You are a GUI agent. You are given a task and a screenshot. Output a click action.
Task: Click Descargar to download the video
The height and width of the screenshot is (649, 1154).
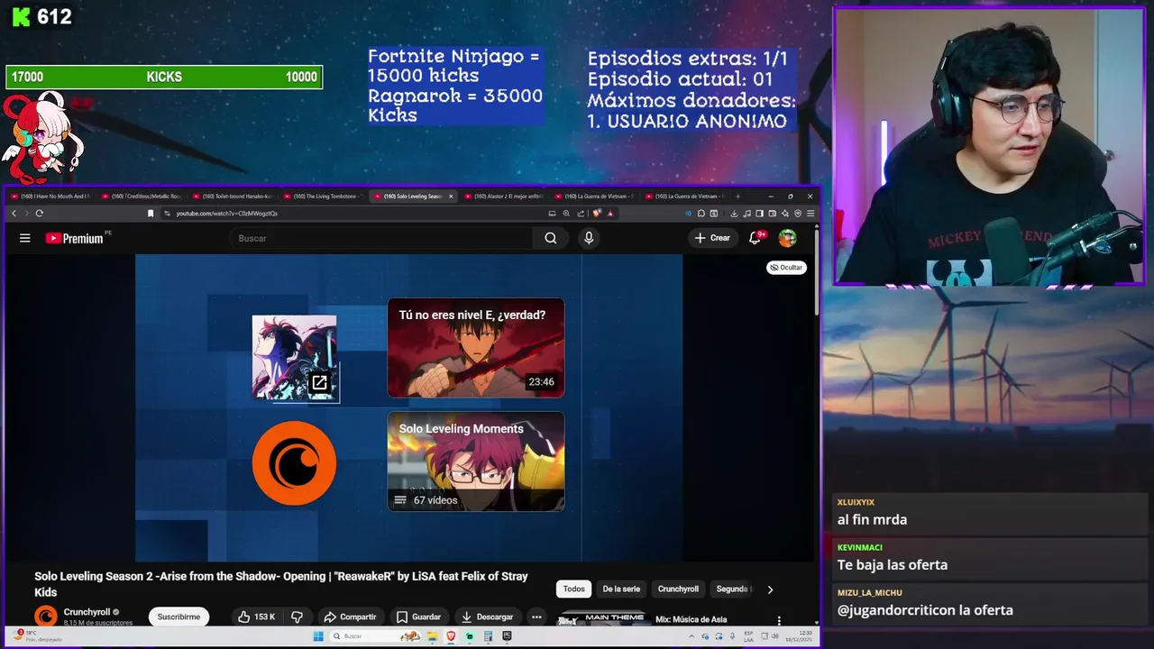pyautogui.click(x=487, y=617)
